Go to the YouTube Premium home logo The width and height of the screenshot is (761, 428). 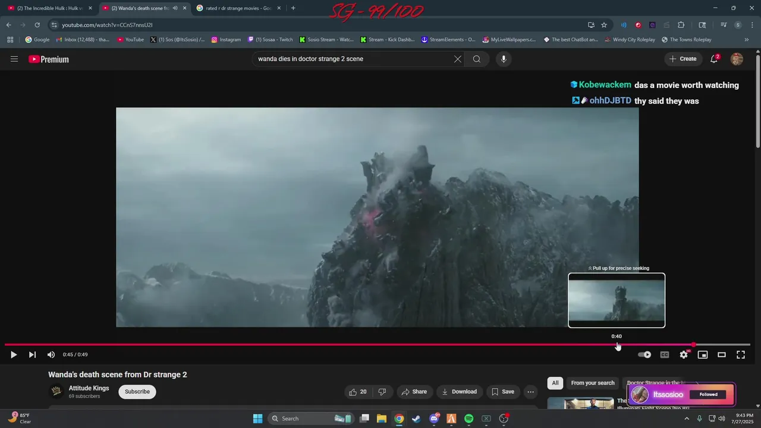pyautogui.click(x=49, y=59)
